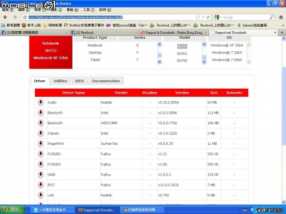Open 新手上路 bookmark
This screenshot has height=214, width=286.
coord(31,25)
